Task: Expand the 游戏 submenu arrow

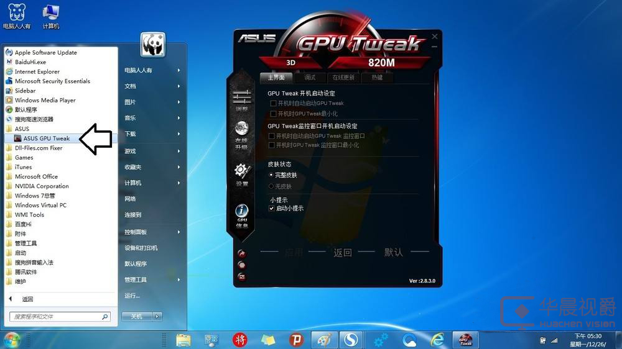Action: [179, 151]
